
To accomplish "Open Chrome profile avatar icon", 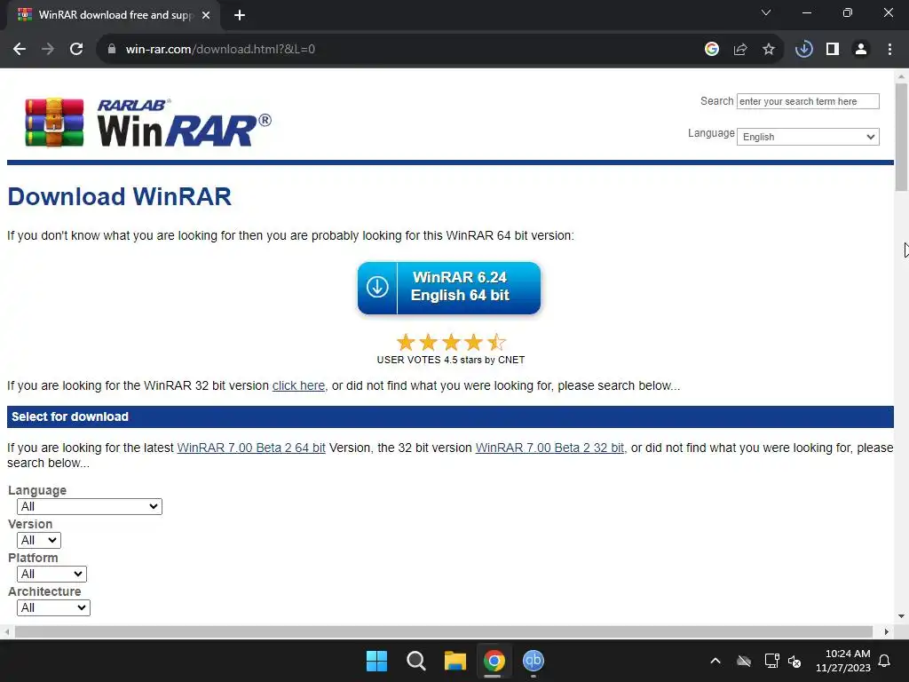I will click(x=861, y=50).
